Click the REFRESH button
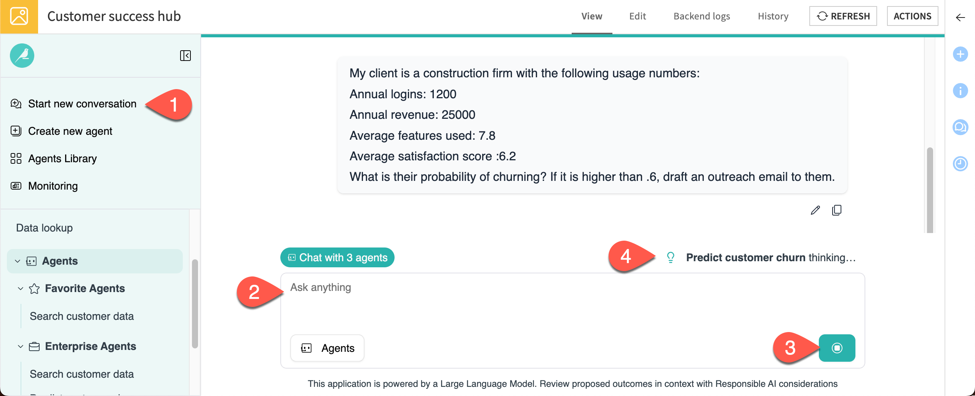This screenshot has height=396, width=975. (843, 16)
